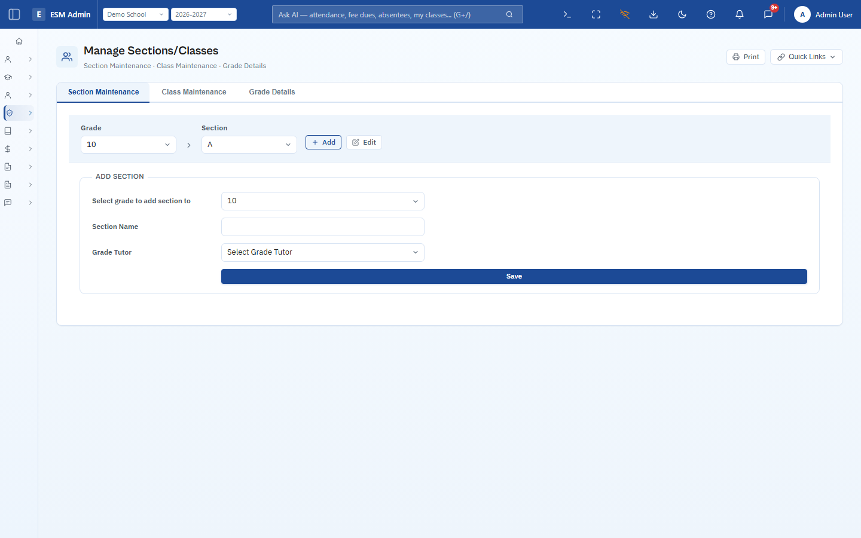Viewport: 861px width, 538px height.
Task: Click the 'Grade Tutor' field label
Action: click(x=112, y=252)
